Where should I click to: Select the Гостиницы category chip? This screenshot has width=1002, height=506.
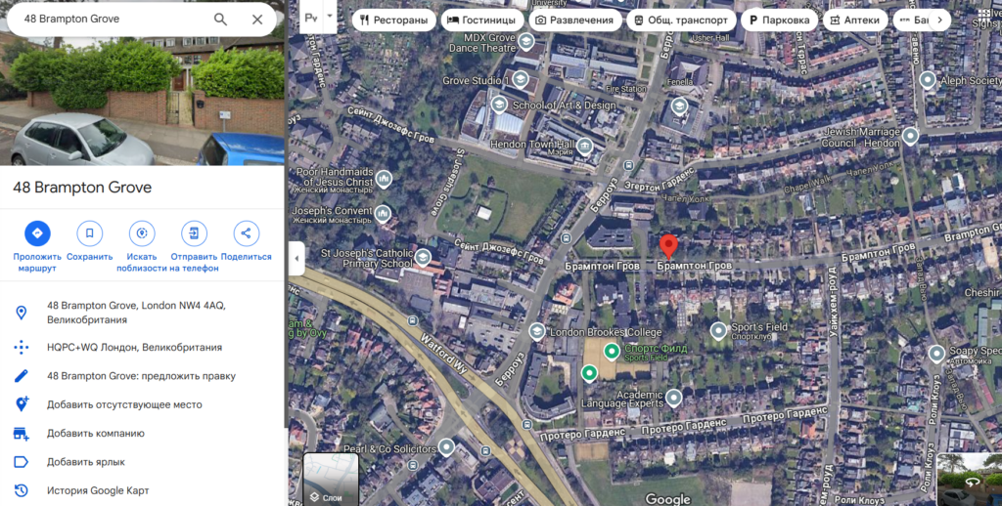(x=481, y=20)
